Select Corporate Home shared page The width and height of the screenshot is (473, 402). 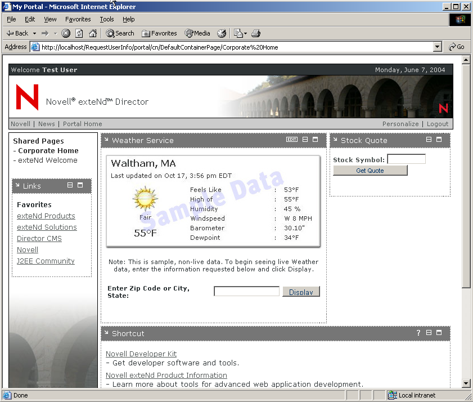(x=48, y=150)
